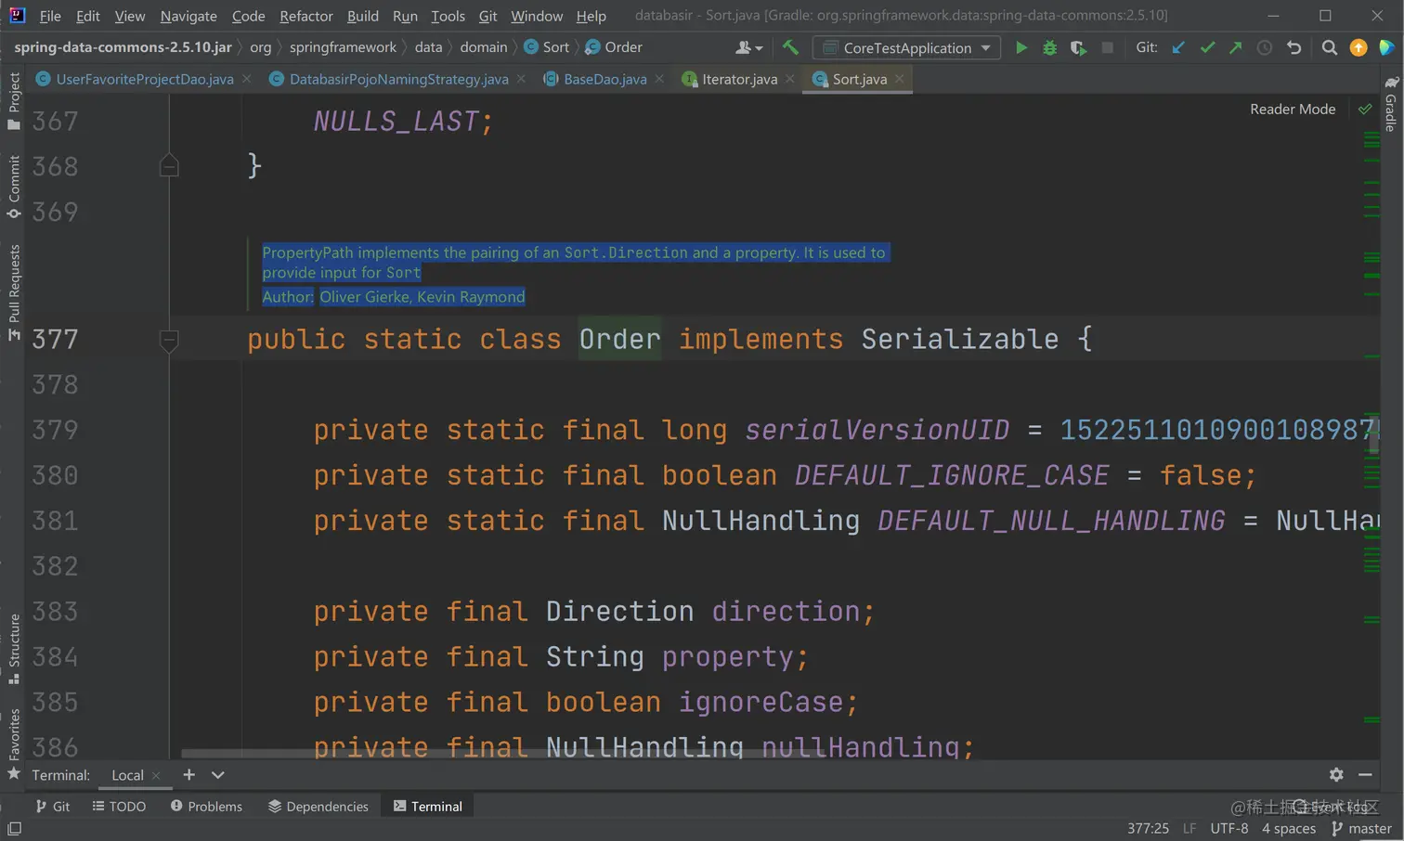Open the Tools menu
The image size is (1404, 841).
point(448,16)
